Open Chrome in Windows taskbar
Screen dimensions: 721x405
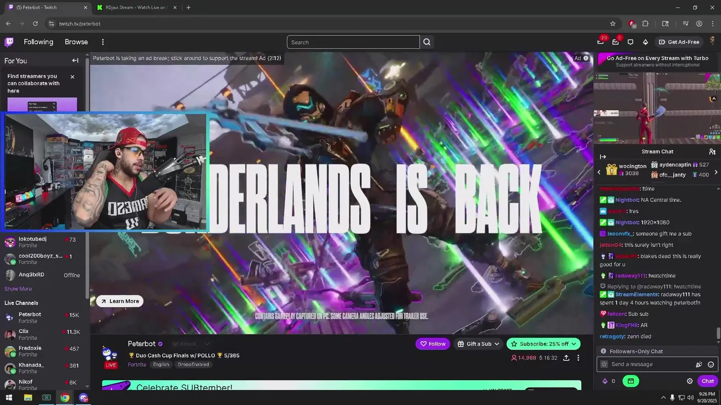pyautogui.click(x=65, y=398)
